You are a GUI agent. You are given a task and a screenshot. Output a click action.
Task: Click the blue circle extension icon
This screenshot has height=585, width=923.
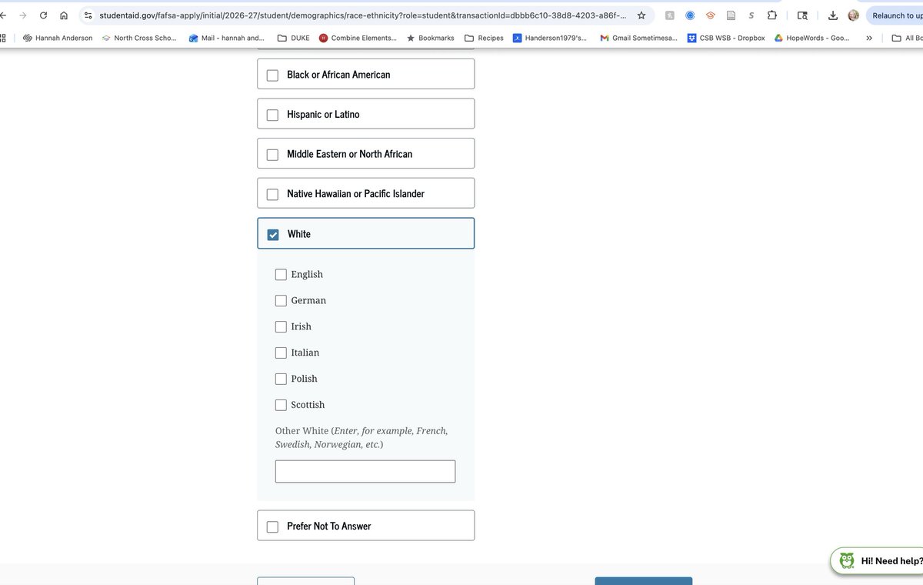point(690,15)
